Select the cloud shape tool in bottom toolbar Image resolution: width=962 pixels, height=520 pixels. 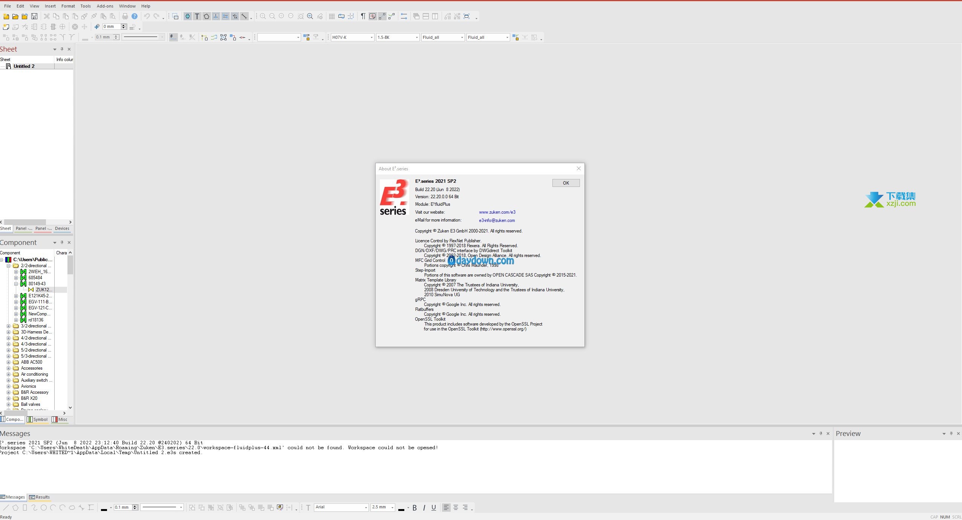[72, 508]
